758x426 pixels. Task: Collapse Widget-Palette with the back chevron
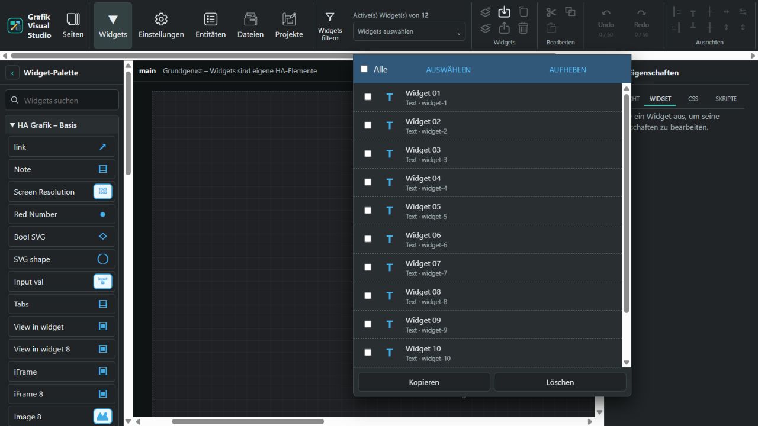tap(12, 73)
